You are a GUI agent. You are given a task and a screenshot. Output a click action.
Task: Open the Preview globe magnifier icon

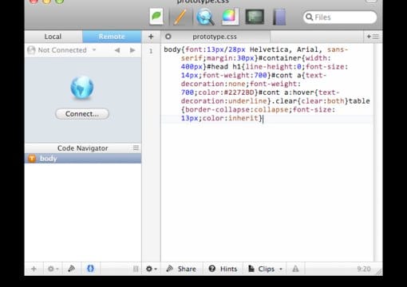click(x=205, y=17)
